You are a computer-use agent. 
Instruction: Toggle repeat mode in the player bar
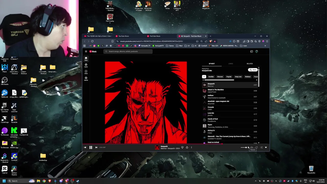pyautogui.click(x=256, y=147)
